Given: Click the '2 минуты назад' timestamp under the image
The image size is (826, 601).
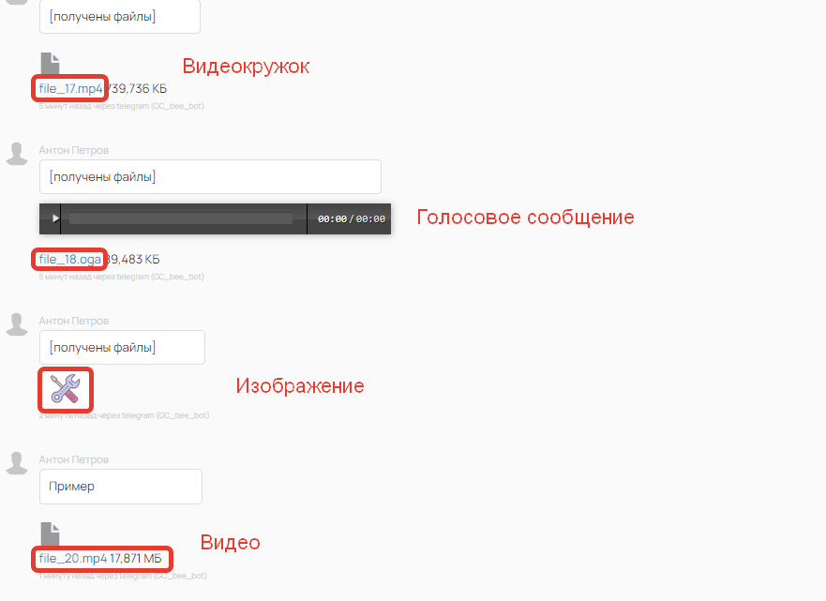Looking at the screenshot, I should point(124,415).
